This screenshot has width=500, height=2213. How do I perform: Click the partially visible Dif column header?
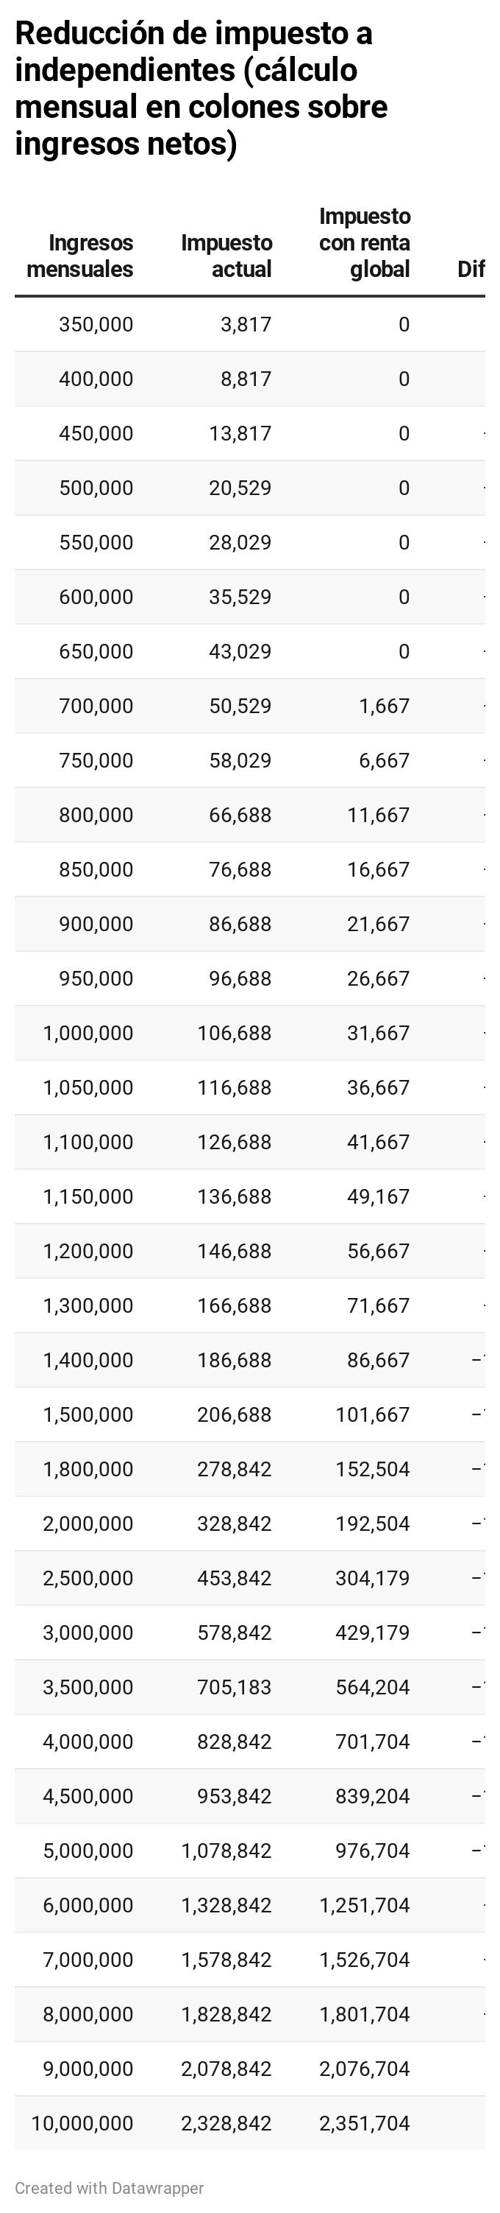(x=471, y=270)
